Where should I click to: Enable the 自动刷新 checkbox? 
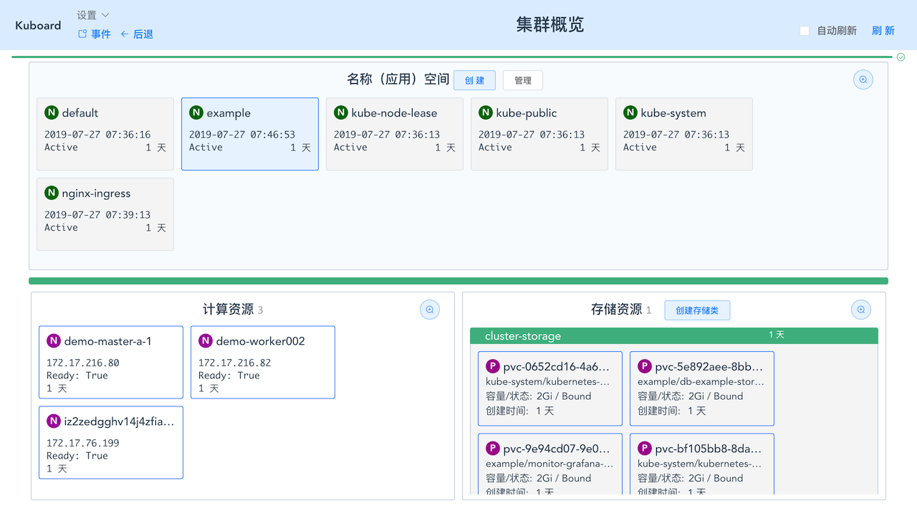coord(803,31)
